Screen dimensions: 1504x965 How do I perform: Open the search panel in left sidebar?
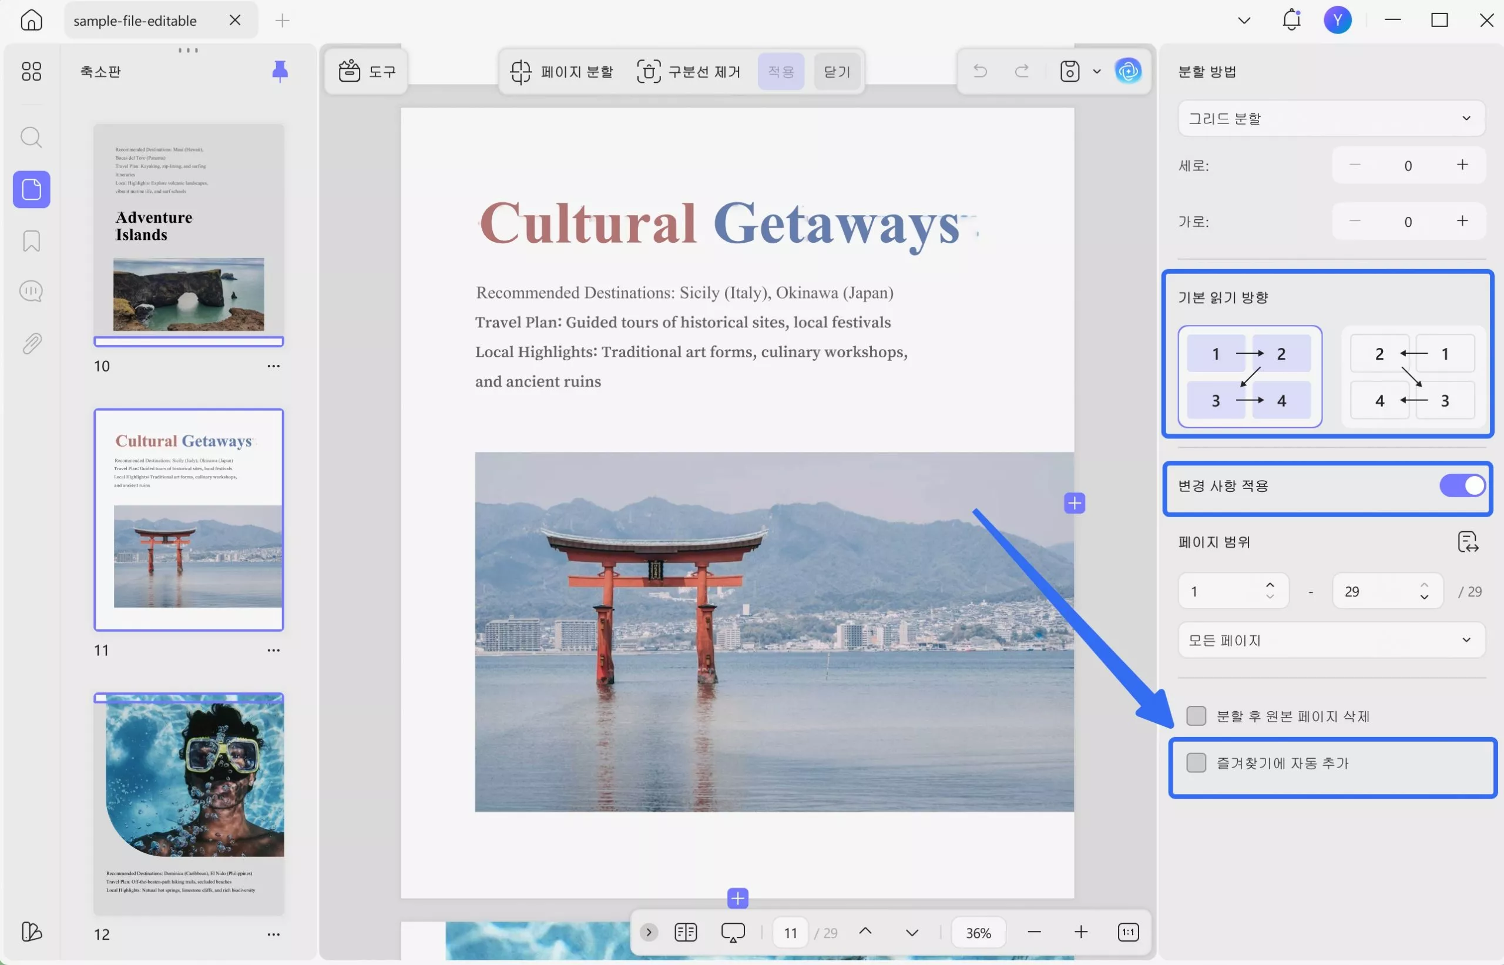(31, 138)
